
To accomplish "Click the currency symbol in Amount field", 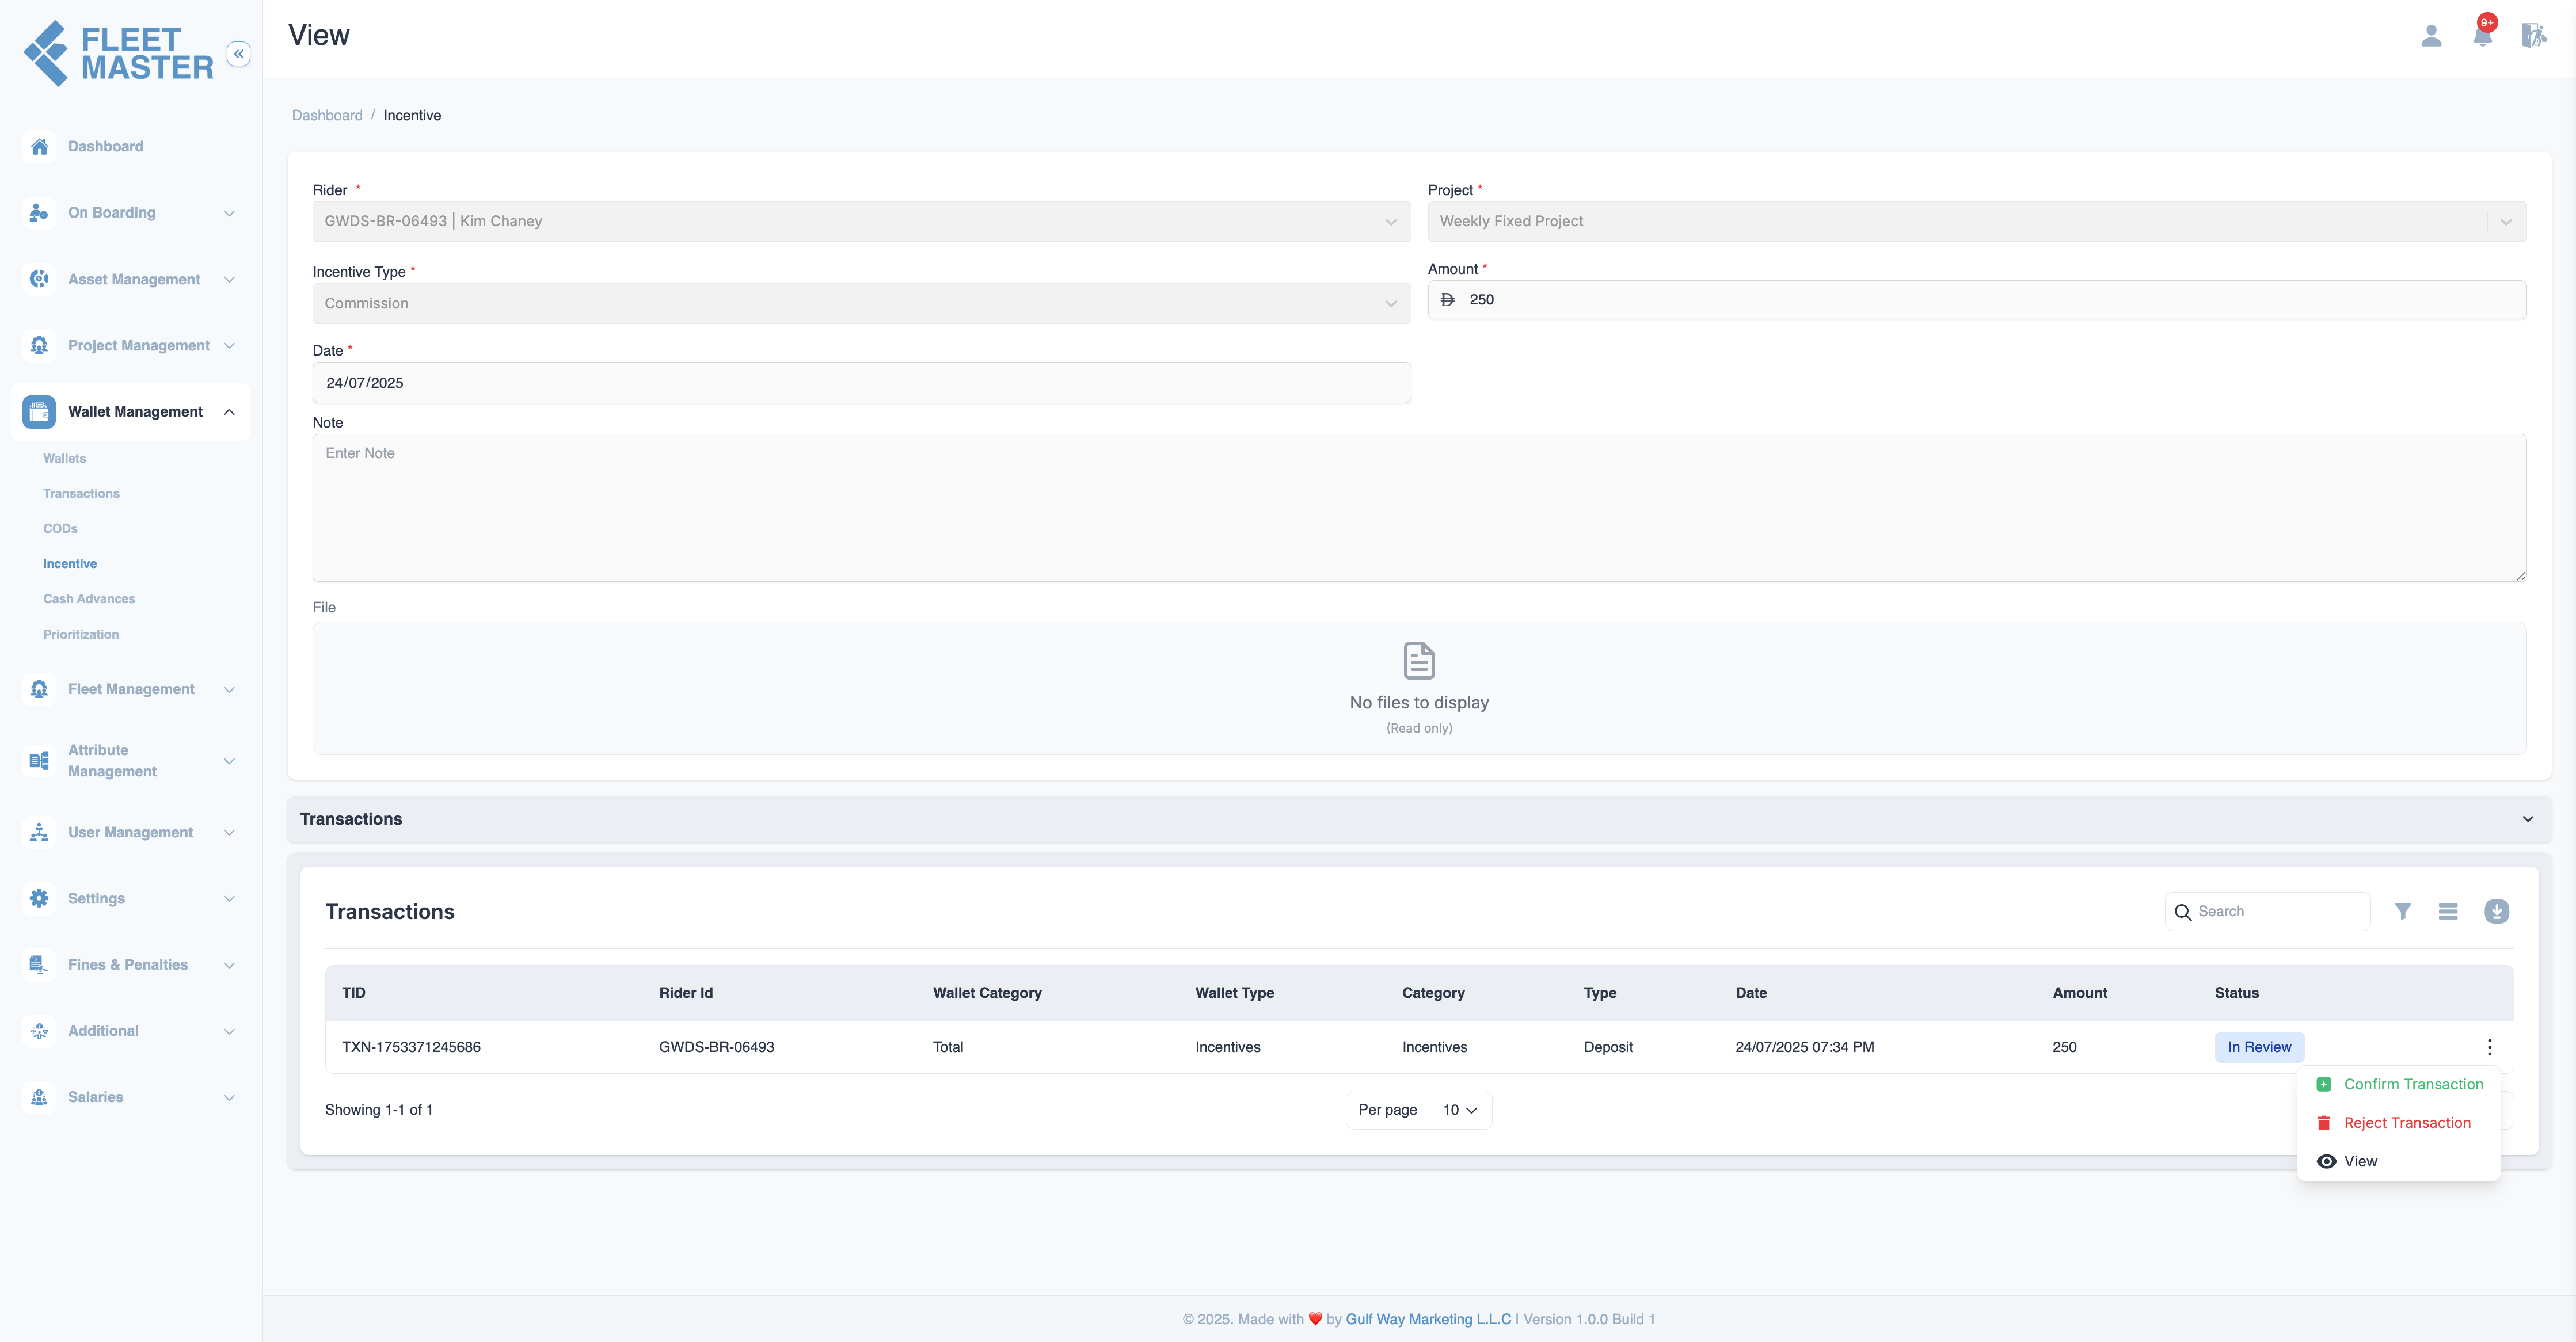I will coord(1447,300).
